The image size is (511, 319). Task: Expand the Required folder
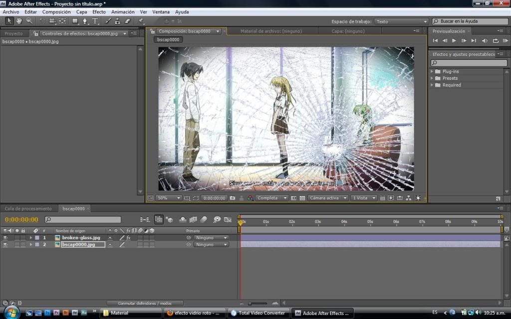[x=432, y=85]
